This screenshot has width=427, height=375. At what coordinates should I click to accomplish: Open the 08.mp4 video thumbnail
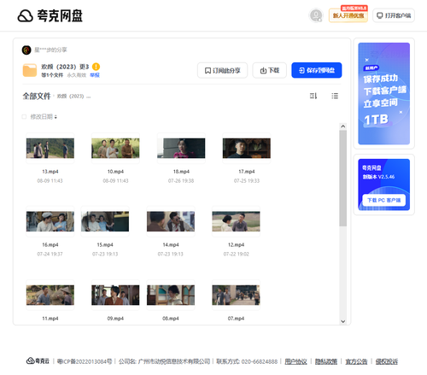tap(171, 296)
